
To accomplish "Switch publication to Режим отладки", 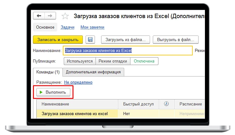I will [x=113, y=61].
